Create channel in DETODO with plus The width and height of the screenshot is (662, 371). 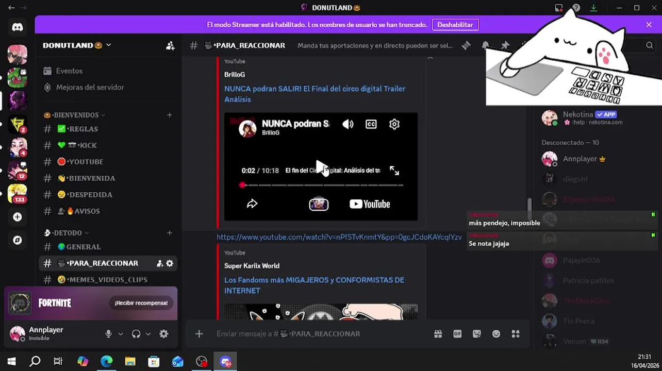[x=170, y=233]
